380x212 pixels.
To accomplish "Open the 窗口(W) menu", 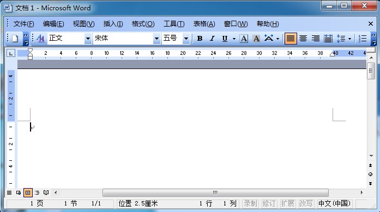I will (x=236, y=24).
